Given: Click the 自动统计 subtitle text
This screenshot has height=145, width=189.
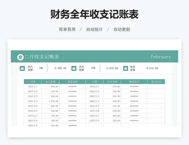Looking at the screenshot, I should point(94,30).
